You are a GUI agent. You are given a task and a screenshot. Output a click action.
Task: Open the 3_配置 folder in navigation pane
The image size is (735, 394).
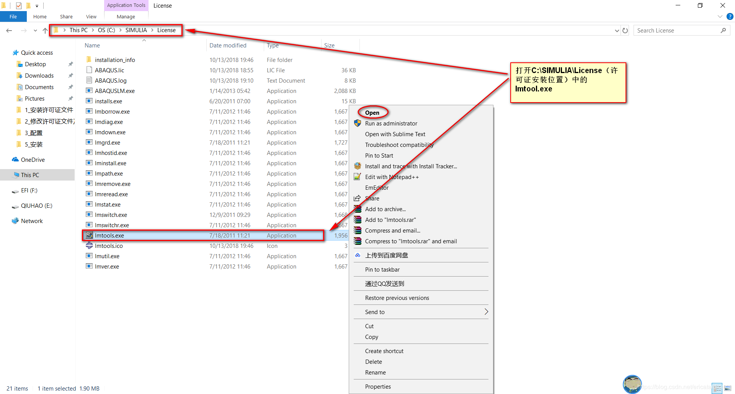[x=34, y=133]
